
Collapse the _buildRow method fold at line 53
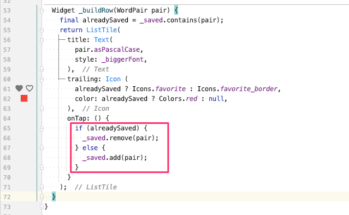click(42, 10)
